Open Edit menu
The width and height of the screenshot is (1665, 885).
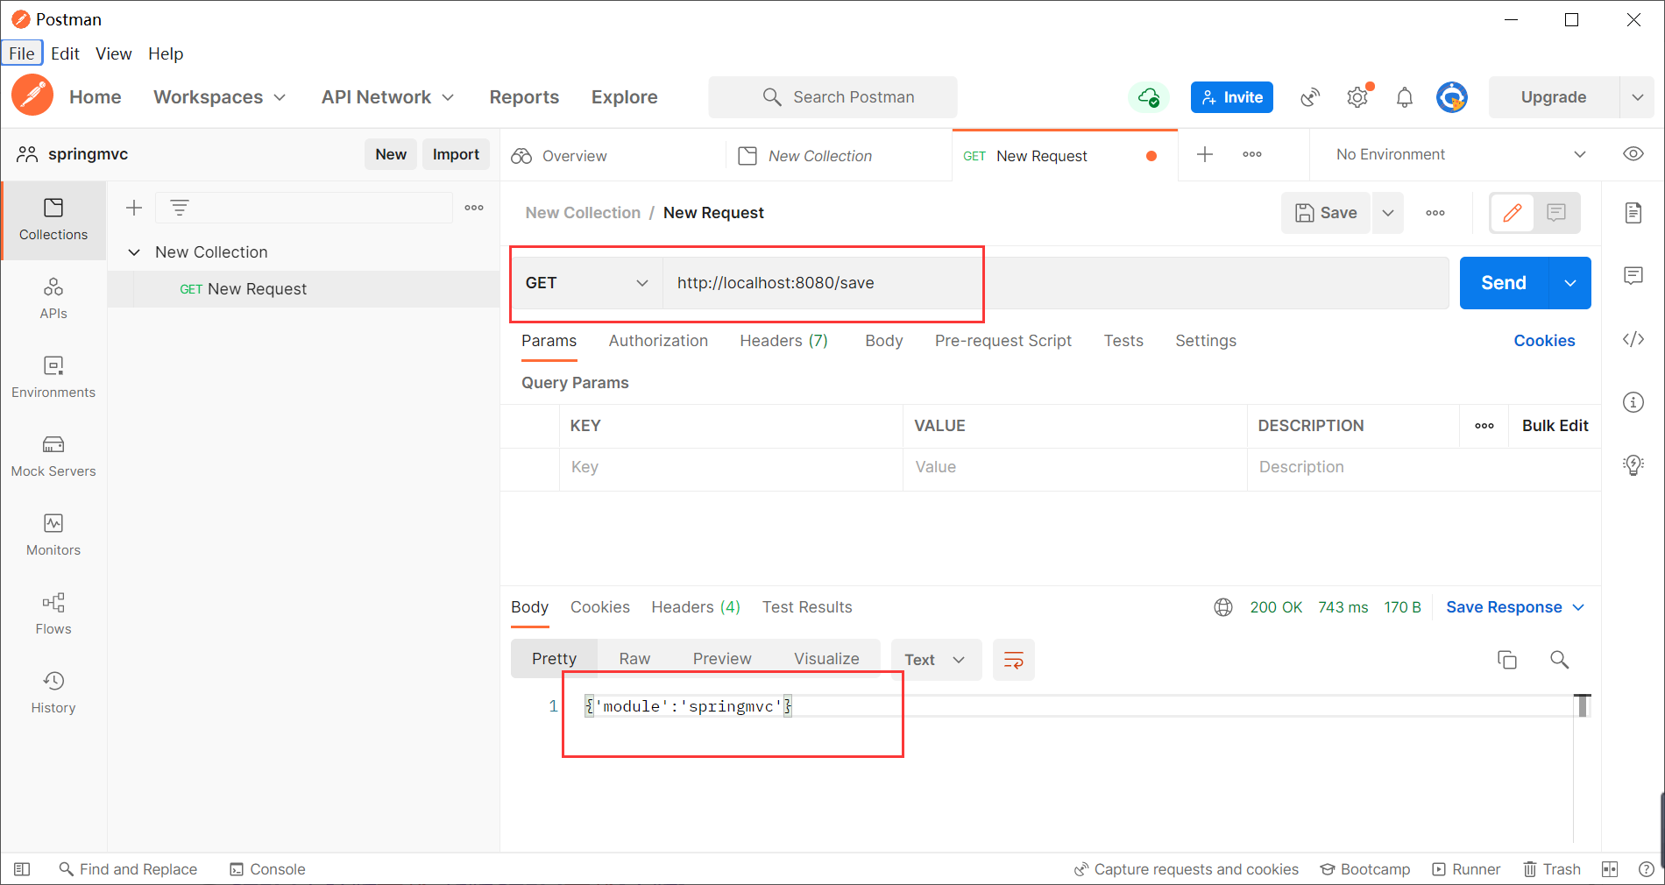[65, 53]
